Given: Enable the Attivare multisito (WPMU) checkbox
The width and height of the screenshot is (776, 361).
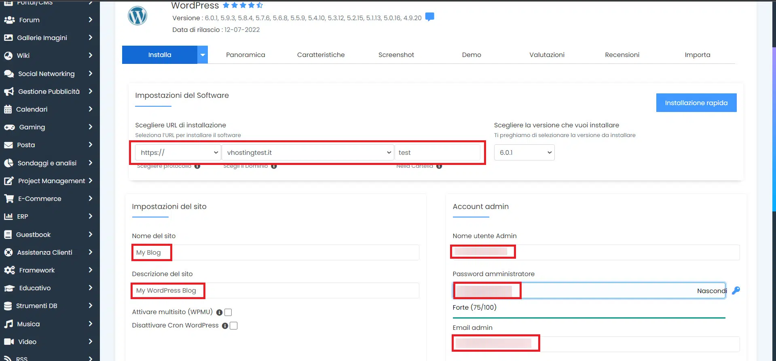Looking at the screenshot, I should coord(228,312).
